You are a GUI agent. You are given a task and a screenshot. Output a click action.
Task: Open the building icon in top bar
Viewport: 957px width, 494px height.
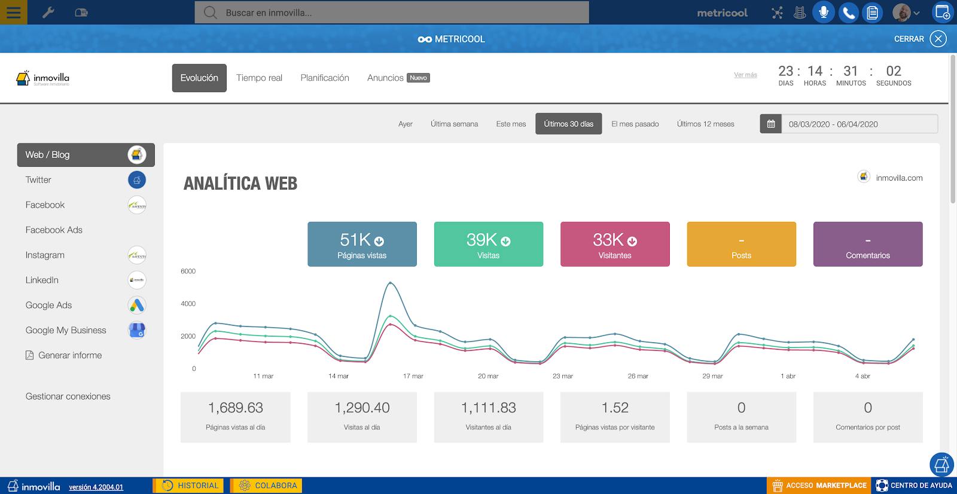pyautogui.click(x=800, y=13)
